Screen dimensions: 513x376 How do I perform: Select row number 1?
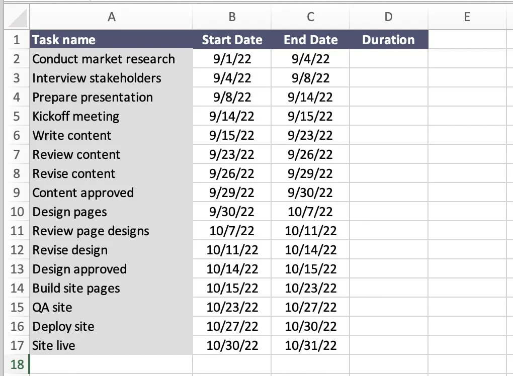pos(17,40)
